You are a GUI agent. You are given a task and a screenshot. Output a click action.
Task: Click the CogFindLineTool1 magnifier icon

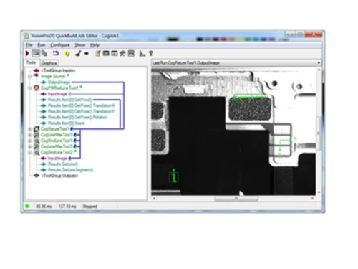click(37, 141)
